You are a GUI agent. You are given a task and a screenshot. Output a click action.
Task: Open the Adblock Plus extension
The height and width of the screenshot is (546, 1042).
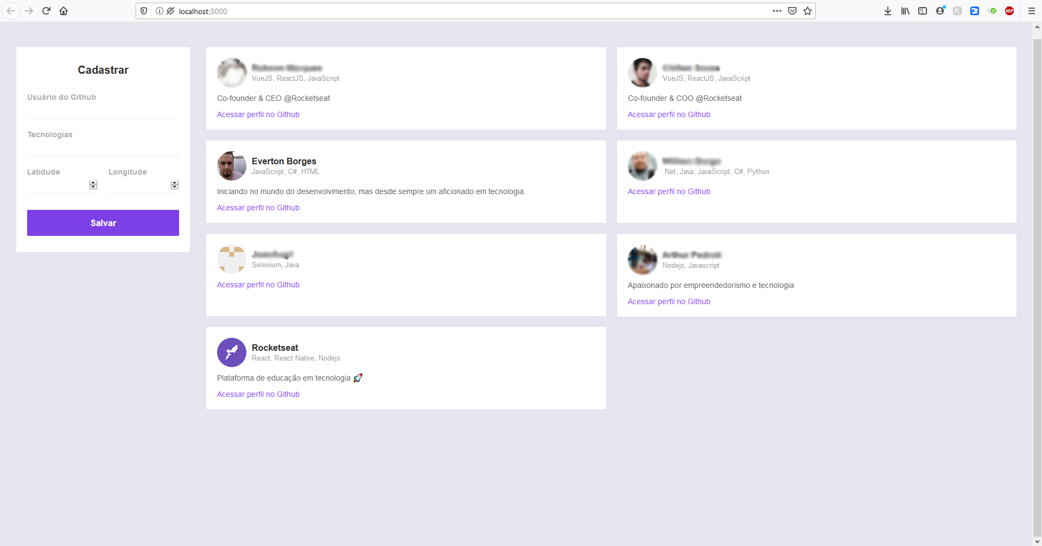pyautogui.click(x=1009, y=11)
